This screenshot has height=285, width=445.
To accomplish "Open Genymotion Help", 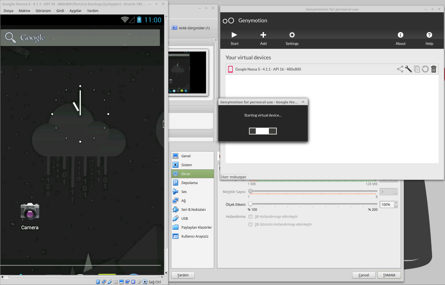I will pyautogui.click(x=429, y=38).
